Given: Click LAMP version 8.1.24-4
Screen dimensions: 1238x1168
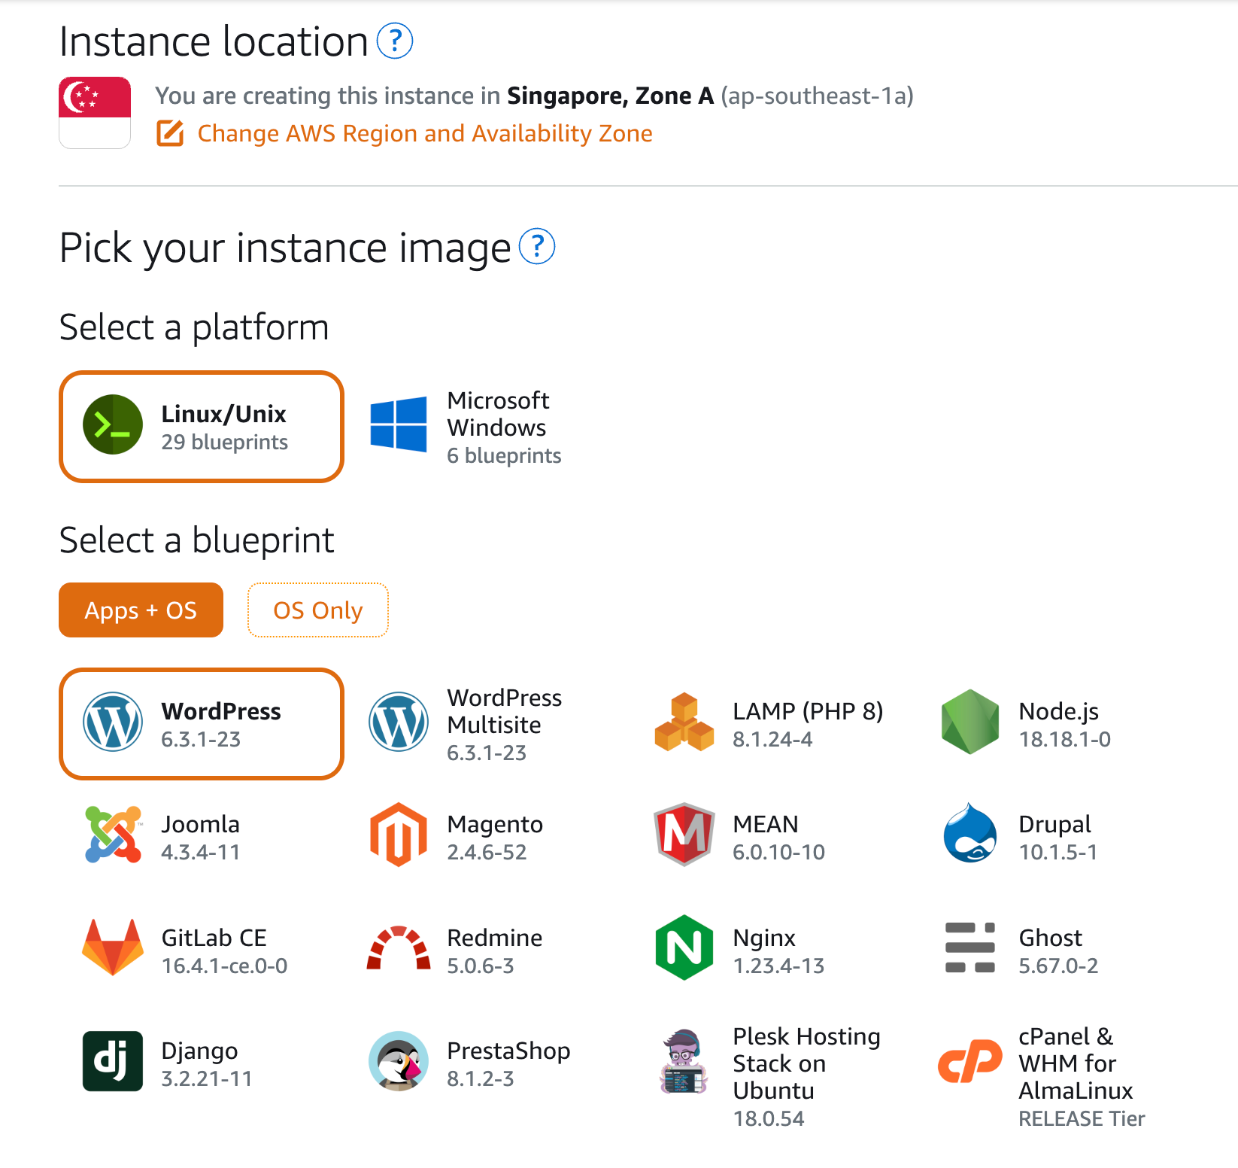Looking at the screenshot, I should tap(772, 739).
